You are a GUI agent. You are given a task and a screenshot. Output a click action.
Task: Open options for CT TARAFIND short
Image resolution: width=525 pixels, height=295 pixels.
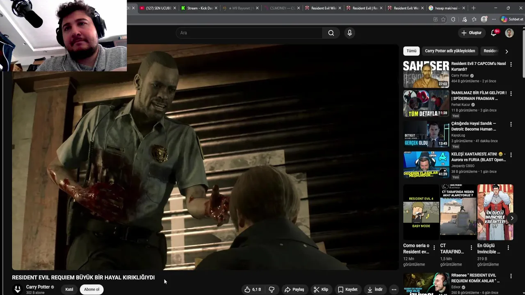pyautogui.click(x=471, y=248)
